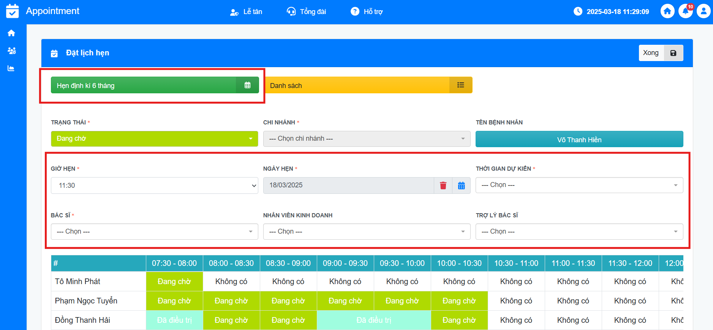Click the round home button in header
Image resolution: width=713 pixels, height=330 pixels.
coord(667,11)
